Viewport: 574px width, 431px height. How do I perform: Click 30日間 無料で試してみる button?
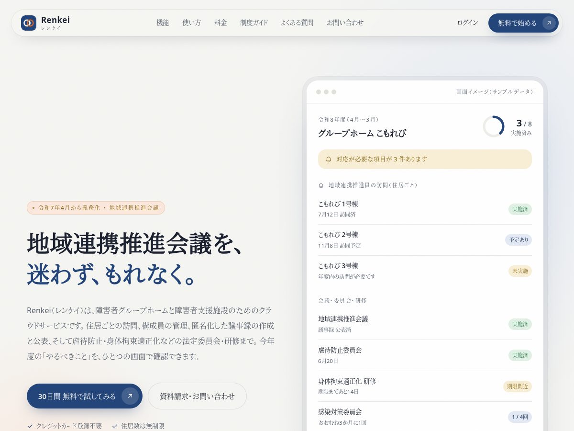(x=85, y=396)
